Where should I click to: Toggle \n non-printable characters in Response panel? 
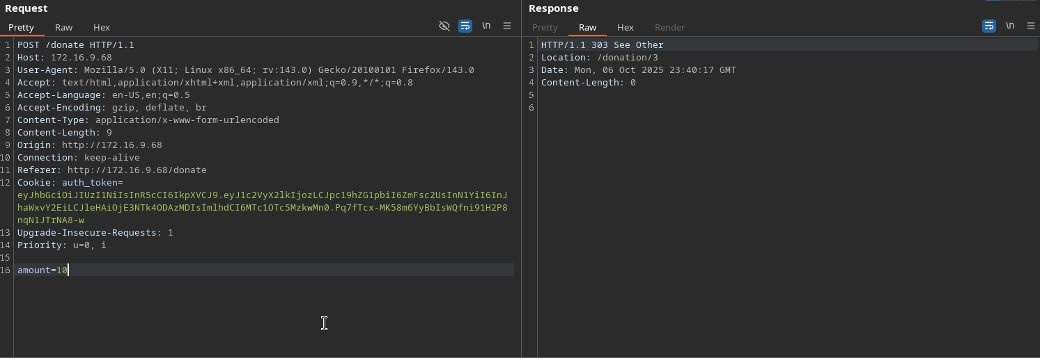1009,26
